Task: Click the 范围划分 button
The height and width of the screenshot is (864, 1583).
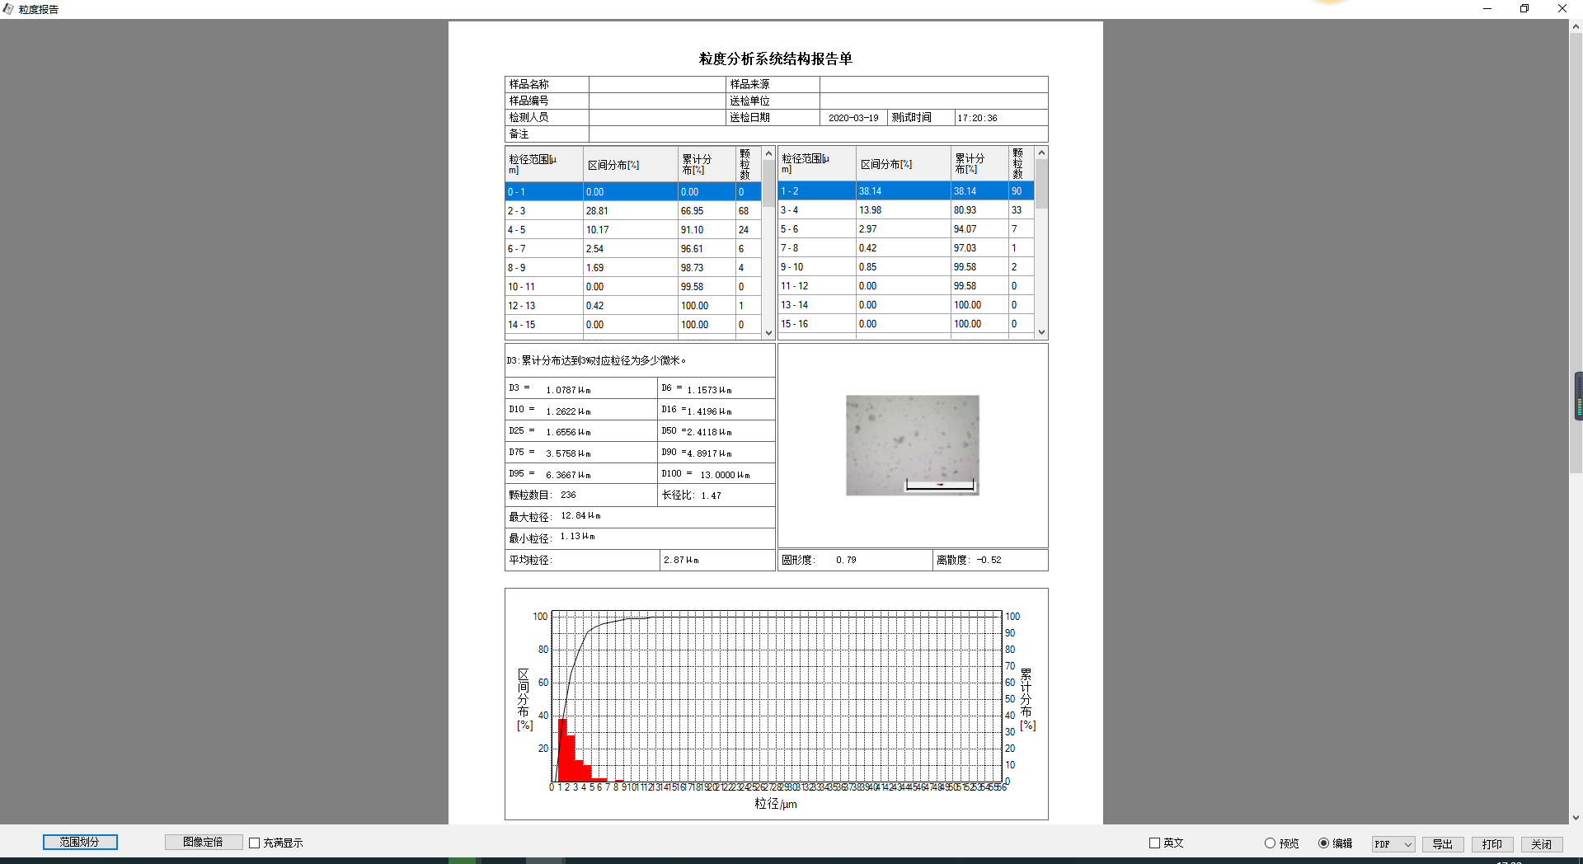Action: pos(80,842)
